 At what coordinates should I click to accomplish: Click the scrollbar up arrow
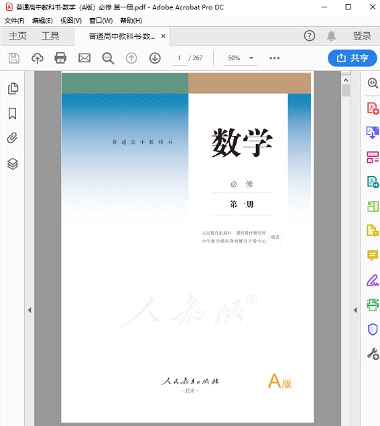(346, 80)
